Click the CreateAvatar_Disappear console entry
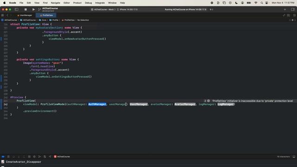This screenshot has width=297, height=167. click(23, 162)
